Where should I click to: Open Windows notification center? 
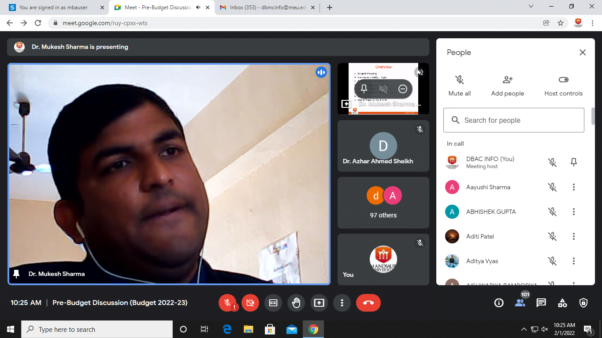(588, 329)
